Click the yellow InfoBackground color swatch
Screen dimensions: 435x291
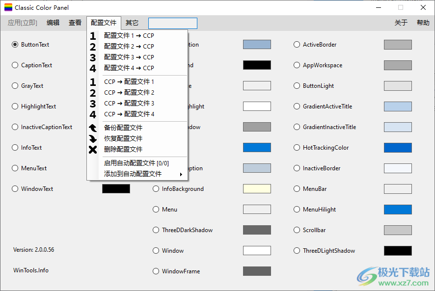tap(257, 189)
